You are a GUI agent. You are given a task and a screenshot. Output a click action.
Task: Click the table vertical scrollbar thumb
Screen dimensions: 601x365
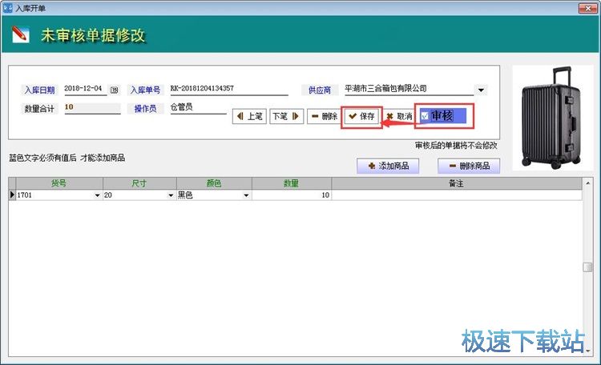(x=587, y=267)
